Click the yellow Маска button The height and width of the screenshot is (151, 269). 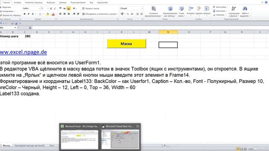[x=127, y=44]
